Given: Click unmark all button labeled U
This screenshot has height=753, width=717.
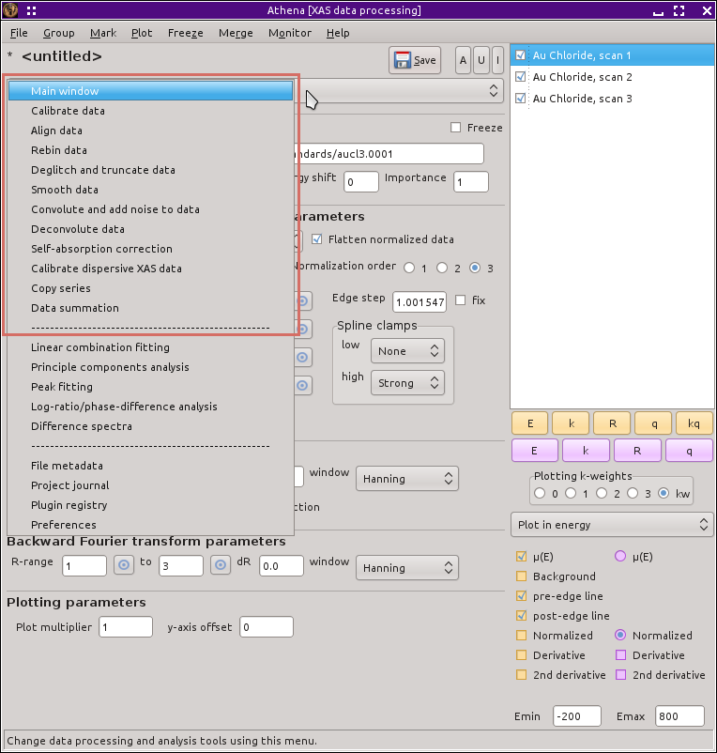Looking at the screenshot, I should click(x=481, y=60).
